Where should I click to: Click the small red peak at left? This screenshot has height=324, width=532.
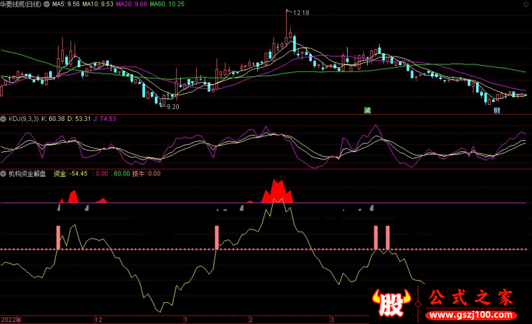[x=72, y=197]
